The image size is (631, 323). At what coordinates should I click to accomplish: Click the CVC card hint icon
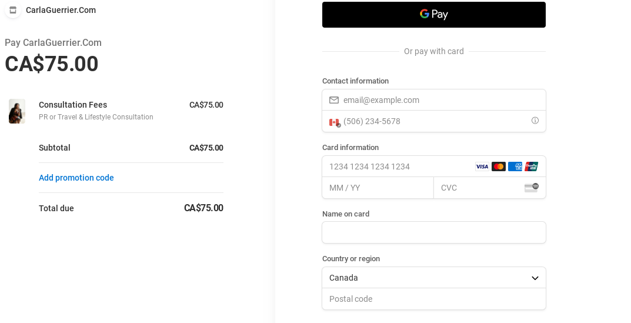click(531, 188)
